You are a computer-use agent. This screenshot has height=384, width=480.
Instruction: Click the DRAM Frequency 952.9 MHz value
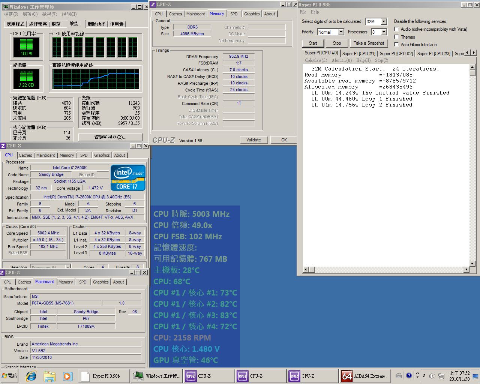coord(239,56)
